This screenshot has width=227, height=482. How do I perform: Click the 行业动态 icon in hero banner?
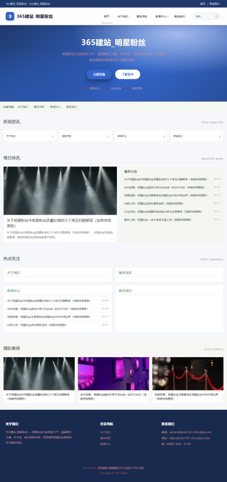[107, 88]
